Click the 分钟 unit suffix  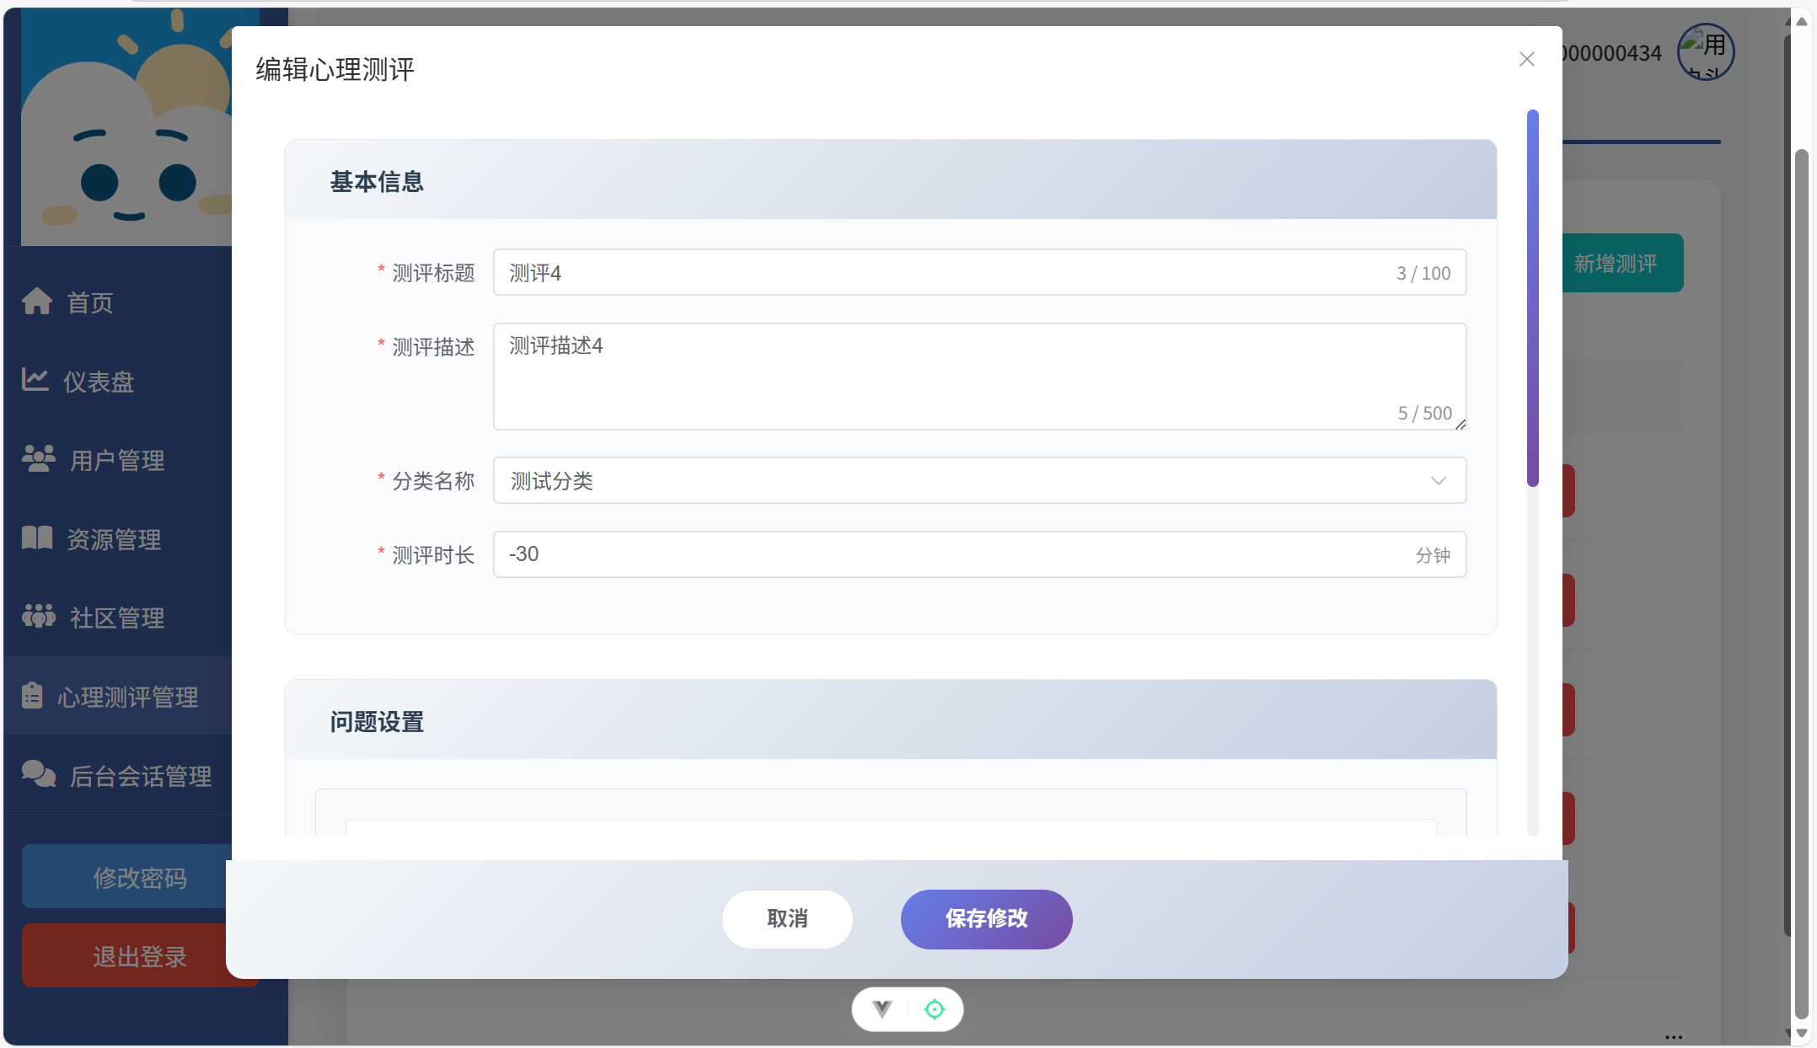click(1433, 555)
